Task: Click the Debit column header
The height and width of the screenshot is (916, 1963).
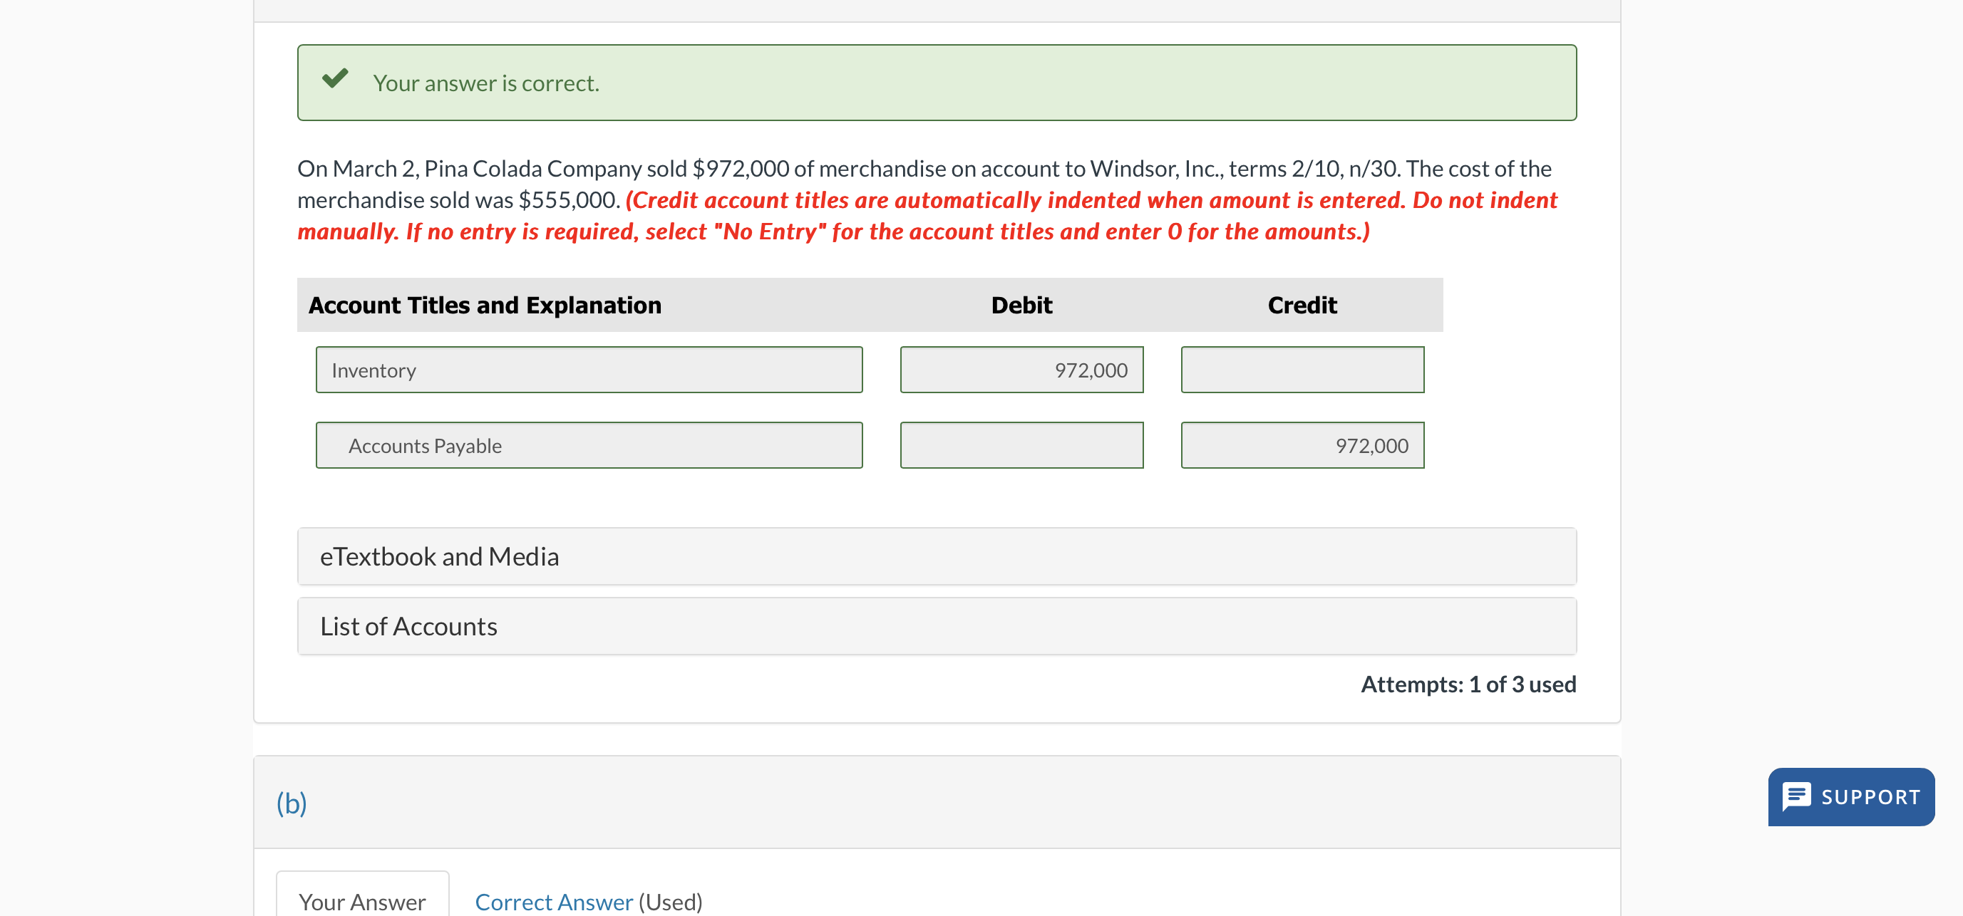Action: coord(1021,305)
